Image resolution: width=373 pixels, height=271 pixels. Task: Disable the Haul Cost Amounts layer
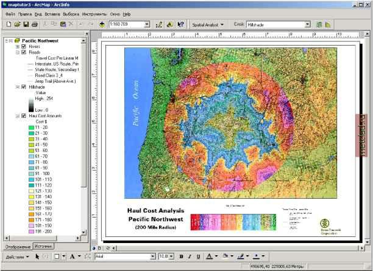pos(24,115)
